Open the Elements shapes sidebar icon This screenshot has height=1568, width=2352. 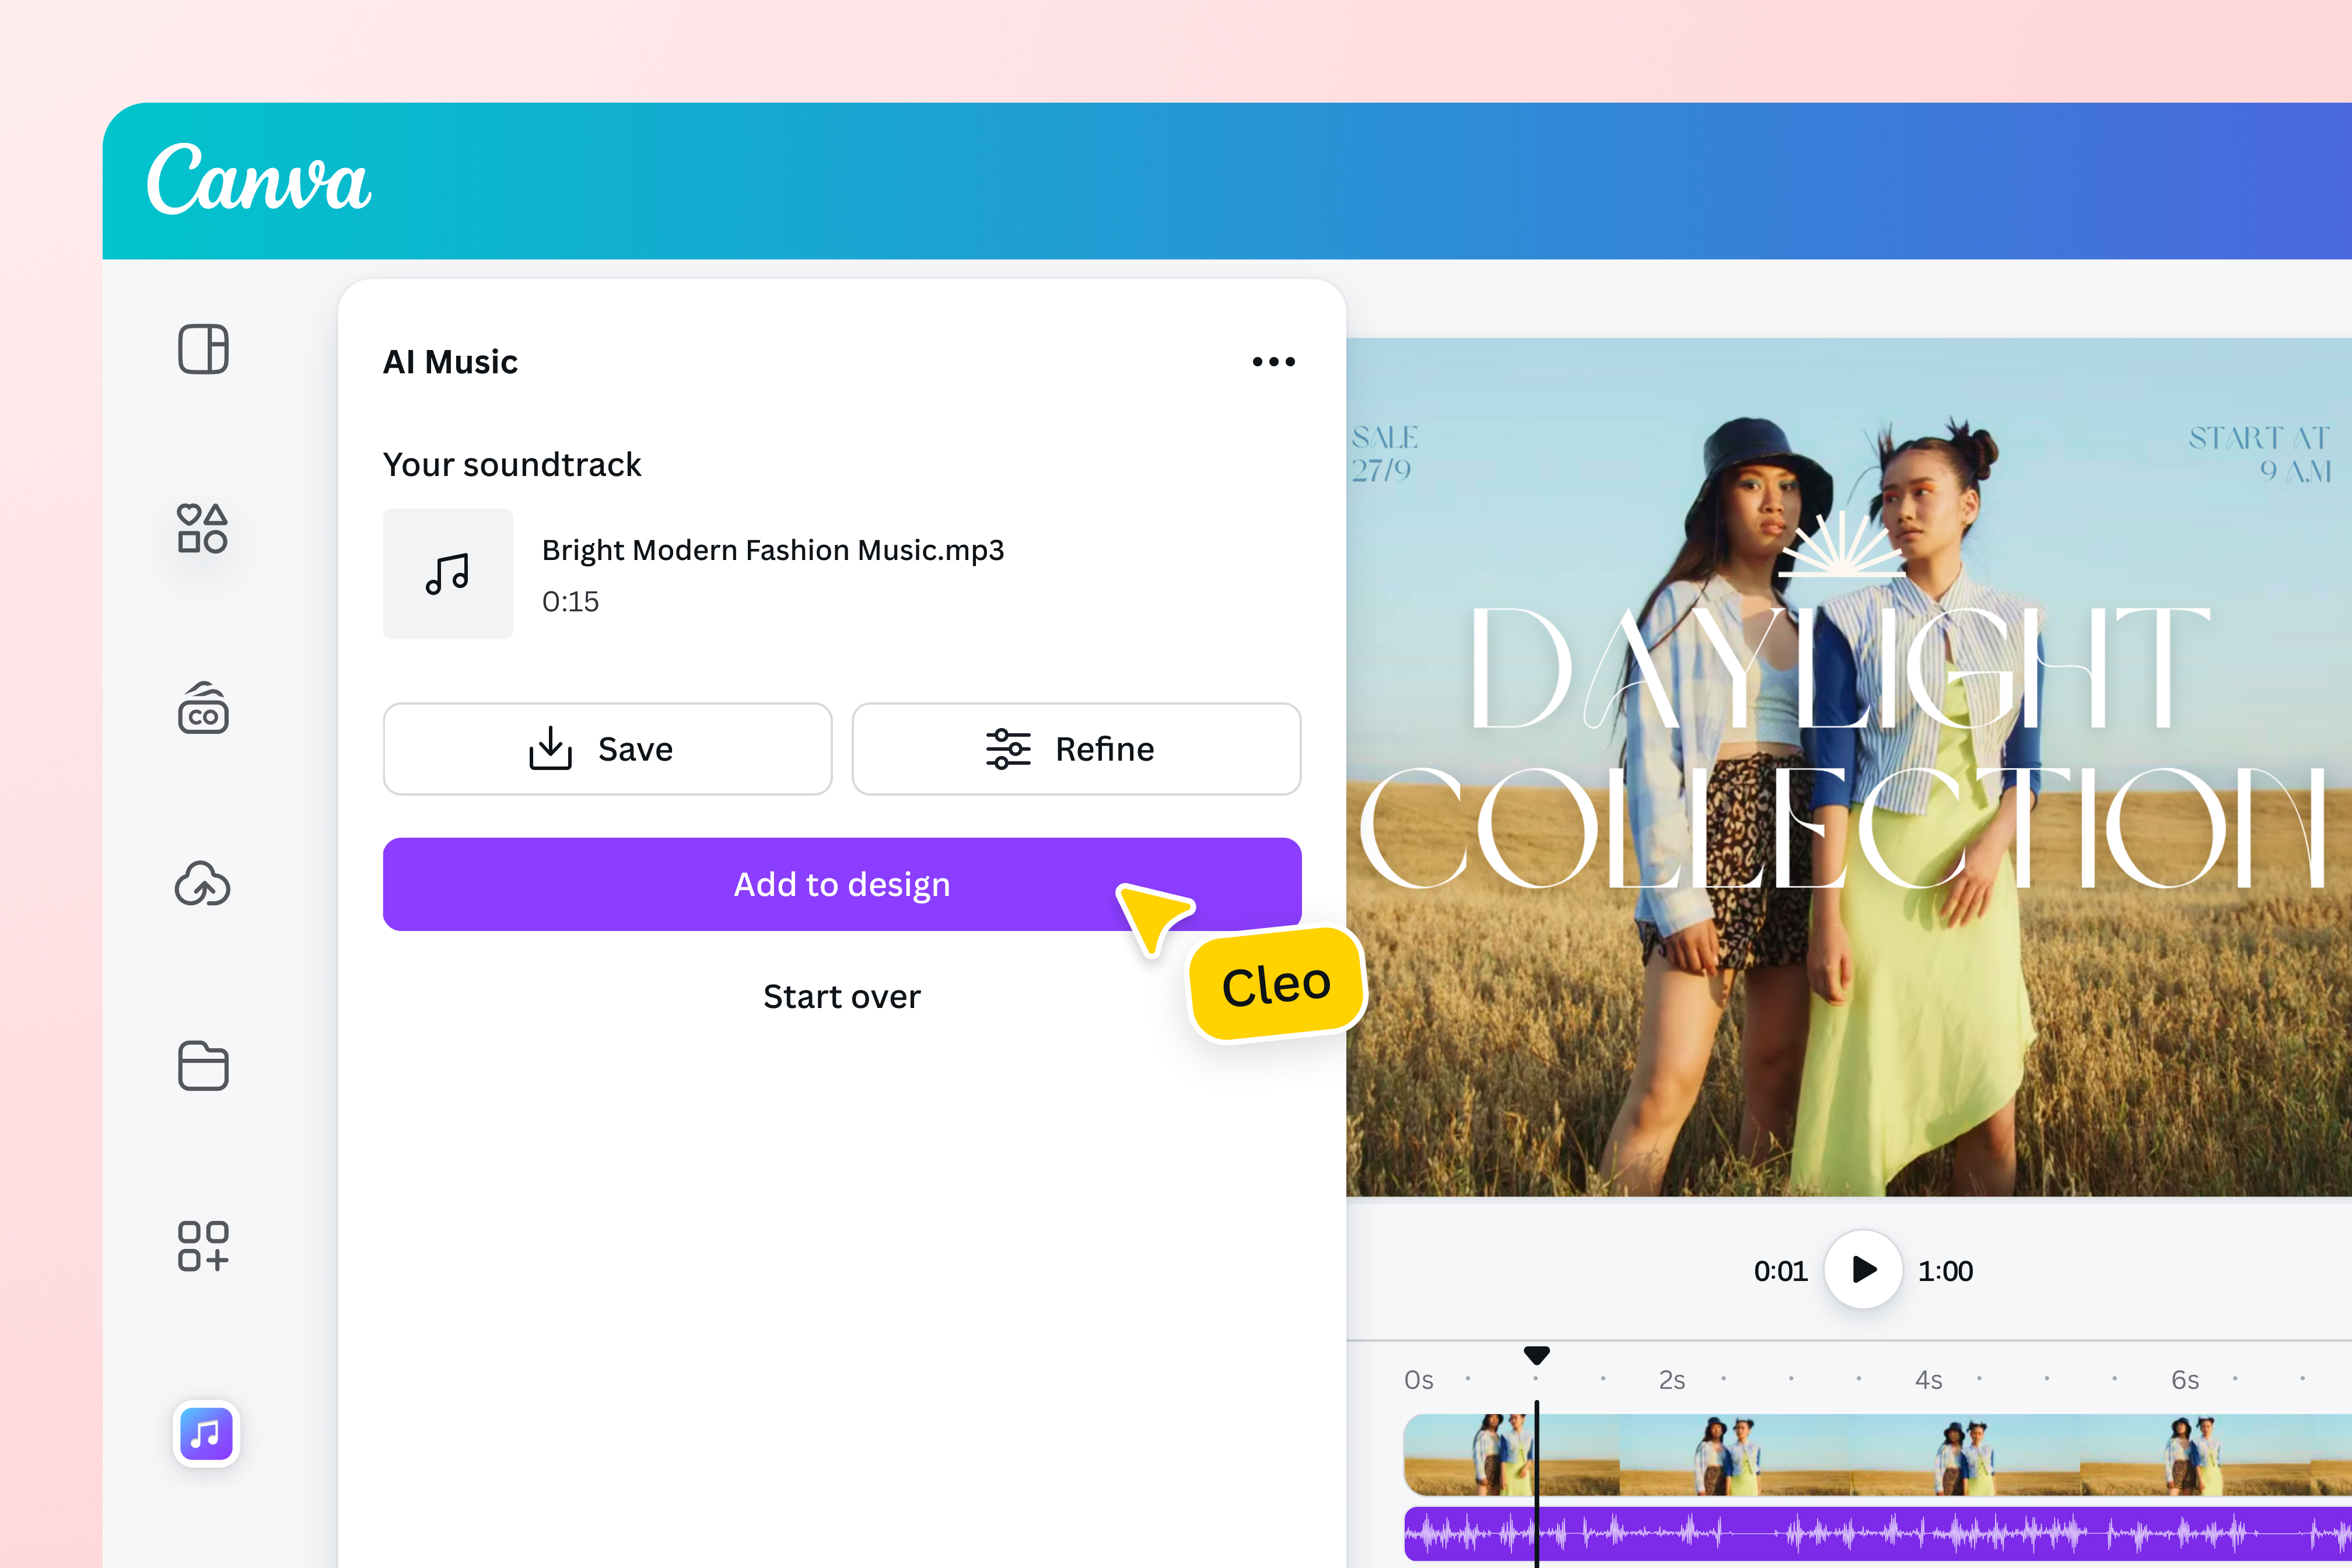pos(203,528)
